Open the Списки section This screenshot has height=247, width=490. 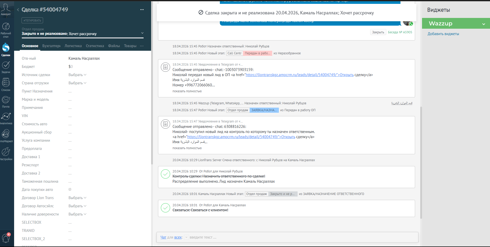(6, 85)
